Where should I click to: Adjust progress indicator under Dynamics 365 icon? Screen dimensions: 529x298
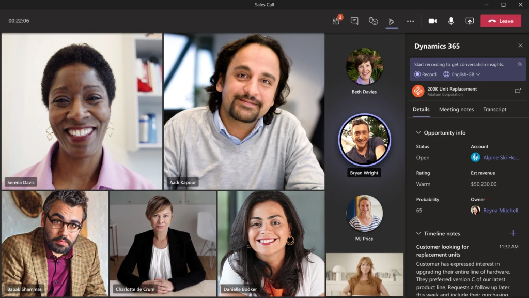coord(392,29)
